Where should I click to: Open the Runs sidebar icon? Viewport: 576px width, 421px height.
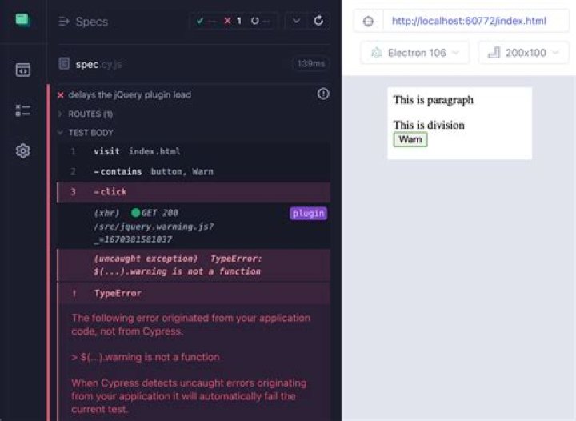point(22,110)
